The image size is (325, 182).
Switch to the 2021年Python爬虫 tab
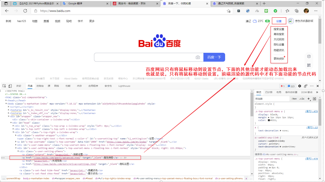tap(35, 4)
